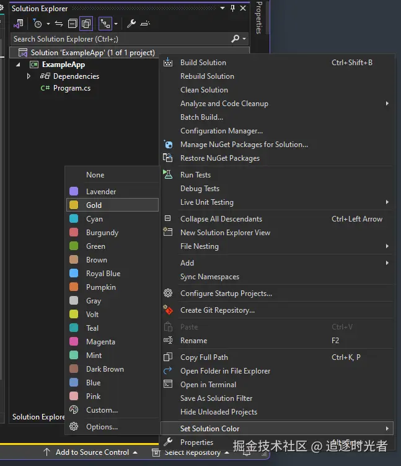Click the Search Solution Explorer input field
The image size is (401, 466).
[118, 38]
